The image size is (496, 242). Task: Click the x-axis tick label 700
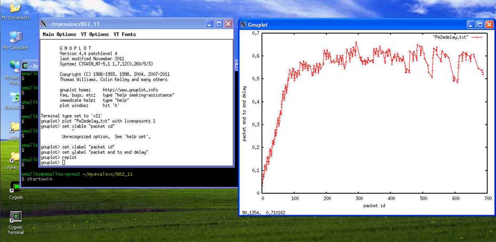click(x=488, y=198)
